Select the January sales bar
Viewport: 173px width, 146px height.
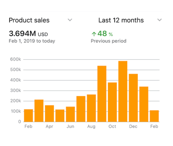click(x=144, y=104)
